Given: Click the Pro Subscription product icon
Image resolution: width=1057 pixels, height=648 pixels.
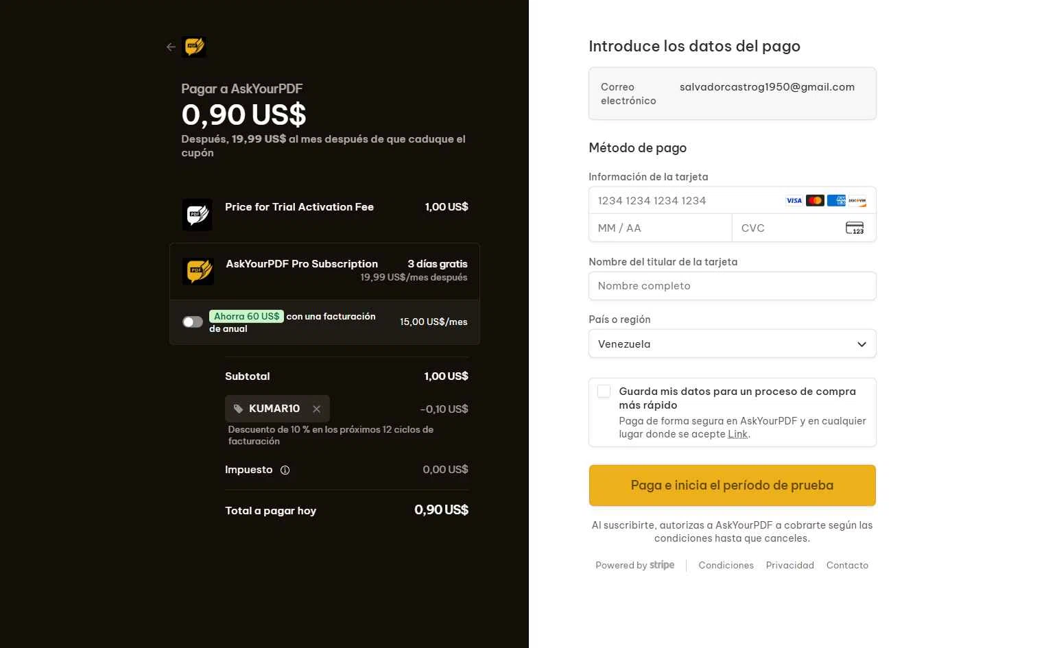Looking at the screenshot, I should pos(198,272).
